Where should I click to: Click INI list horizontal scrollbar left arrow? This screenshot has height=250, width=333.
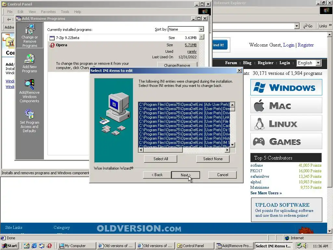pos(141,150)
